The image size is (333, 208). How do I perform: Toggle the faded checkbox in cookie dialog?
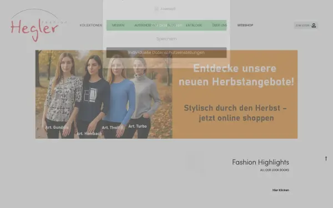click(x=157, y=9)
